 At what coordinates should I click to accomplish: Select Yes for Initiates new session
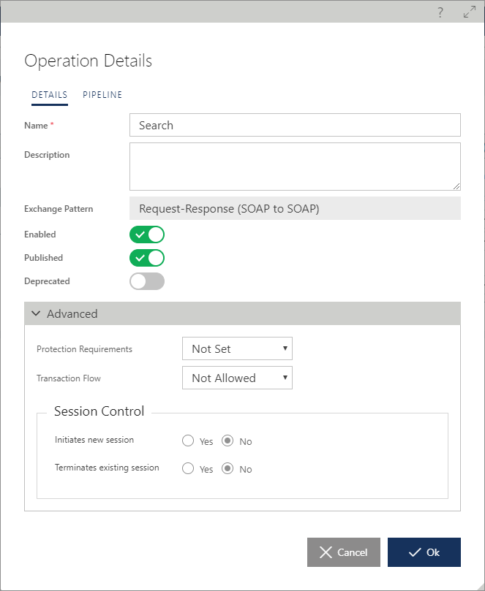pyautogui.click(x=188, y=441)
